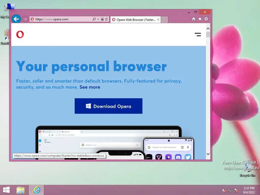Click the forward navigation arrow button
This screenshot has width=260, height=195.
25,19
